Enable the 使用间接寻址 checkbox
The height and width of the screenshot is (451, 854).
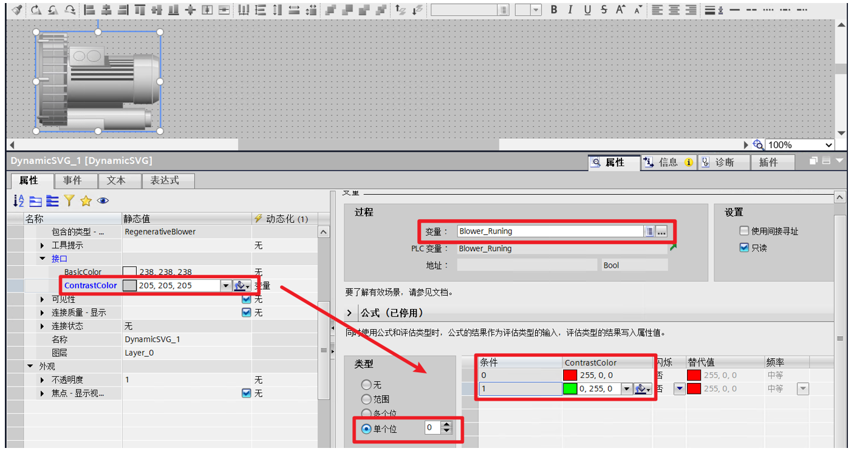[744, 231]
